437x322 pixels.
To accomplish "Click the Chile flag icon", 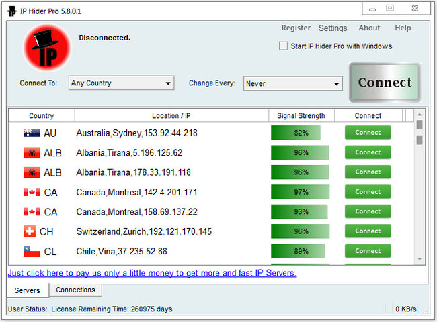I will pyautogui.click(x=32, y=252).
